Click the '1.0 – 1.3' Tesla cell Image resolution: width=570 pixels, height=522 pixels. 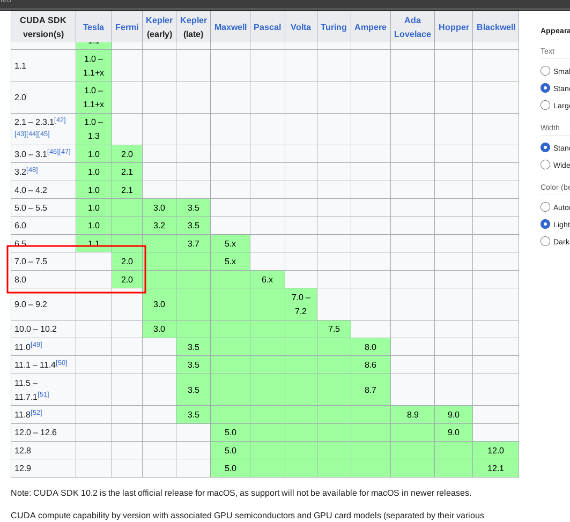click(93, 129)
